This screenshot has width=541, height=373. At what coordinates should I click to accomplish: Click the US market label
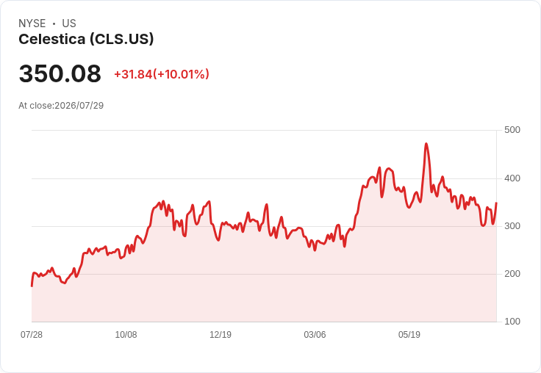pyautogui.click(x=69, y=23)
